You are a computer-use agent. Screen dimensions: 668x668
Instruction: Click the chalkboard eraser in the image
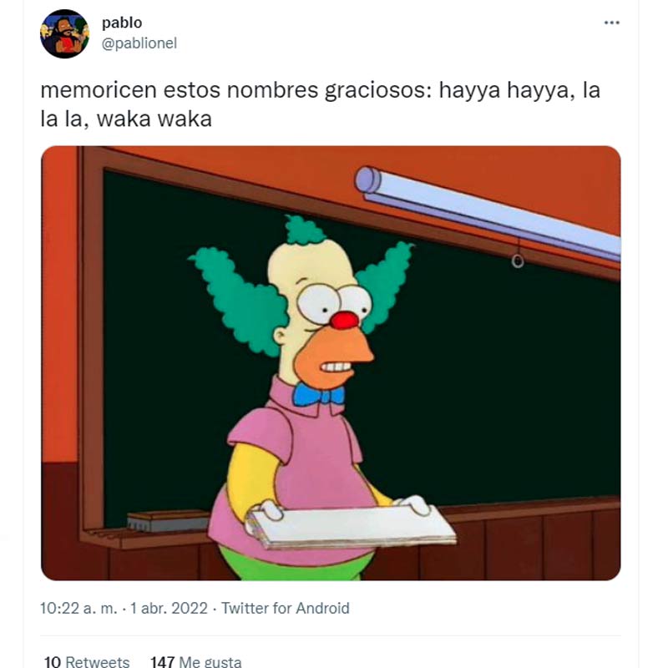point(169,520)
